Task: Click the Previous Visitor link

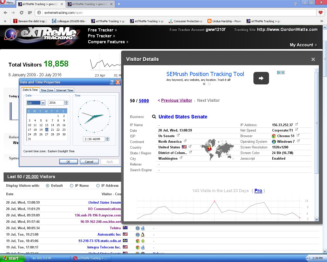Action: pos(177,101)
